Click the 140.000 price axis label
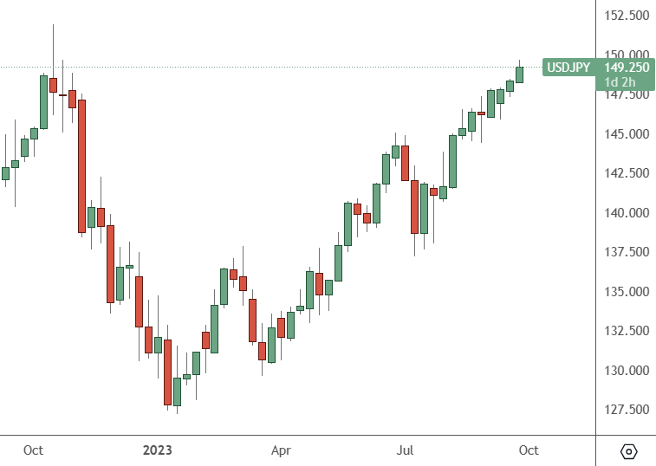 coord(627,213)
